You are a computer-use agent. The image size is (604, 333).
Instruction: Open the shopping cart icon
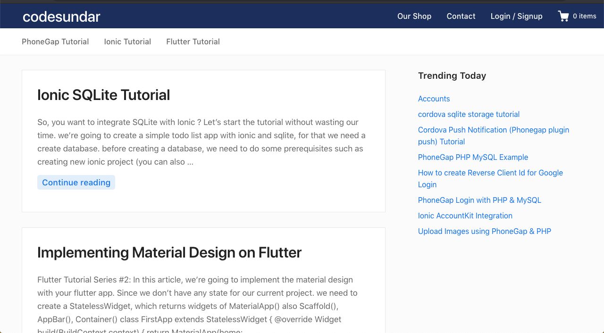[563, 16]
